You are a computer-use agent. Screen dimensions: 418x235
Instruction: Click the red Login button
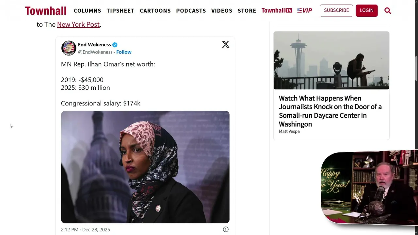(366, 10)
